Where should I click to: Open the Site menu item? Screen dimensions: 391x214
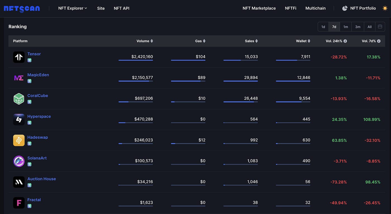point(101,8)
